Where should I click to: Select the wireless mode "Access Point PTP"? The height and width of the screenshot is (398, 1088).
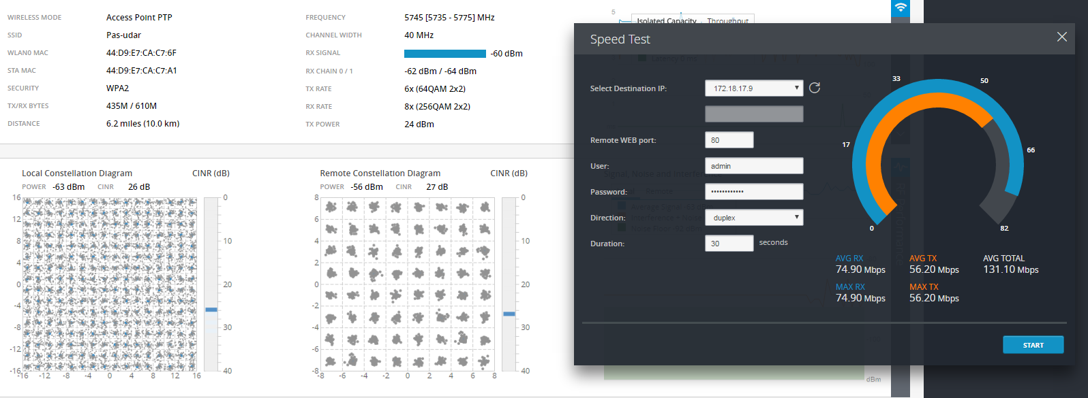139,18
